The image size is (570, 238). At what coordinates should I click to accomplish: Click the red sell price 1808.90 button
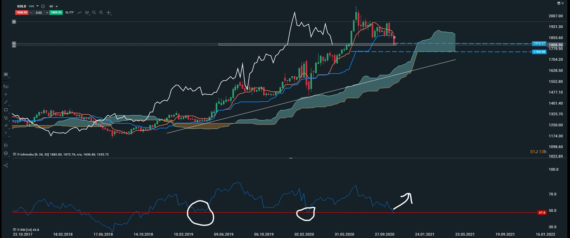pyautogui.click(x=22, y=13)
